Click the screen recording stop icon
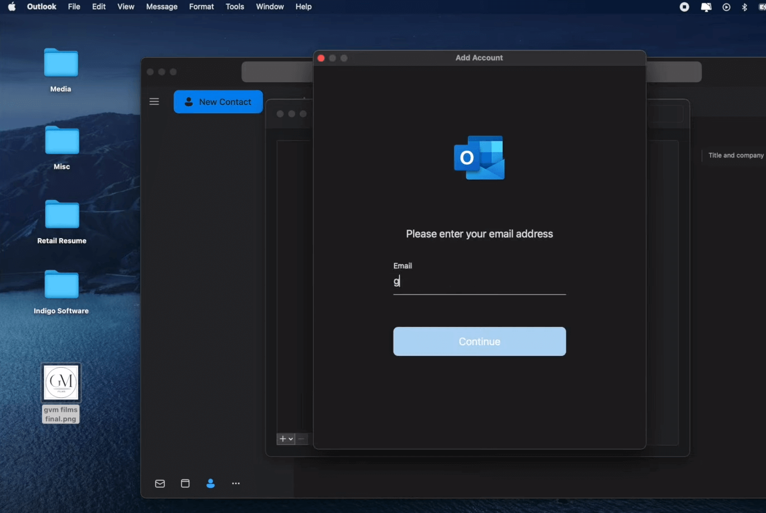The width and height of the screenshot is (766, 513). click(x=684, y=7)
